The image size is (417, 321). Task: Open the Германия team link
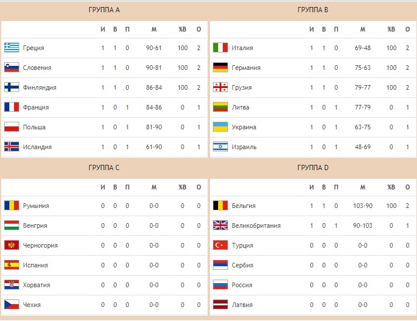(x=246, y=68)
